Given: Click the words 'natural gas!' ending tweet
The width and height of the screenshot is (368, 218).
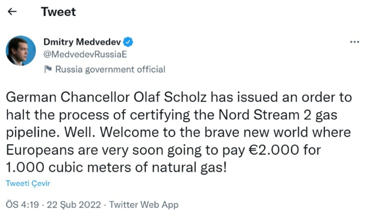Looking at the screenshot, I should (x=189, y=168).
